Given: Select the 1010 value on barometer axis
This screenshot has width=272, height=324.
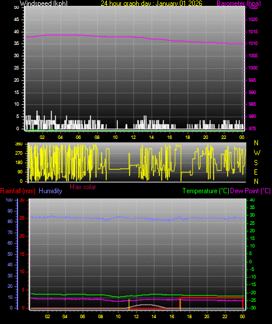Looking at the screenshot, I should point(253,43).
